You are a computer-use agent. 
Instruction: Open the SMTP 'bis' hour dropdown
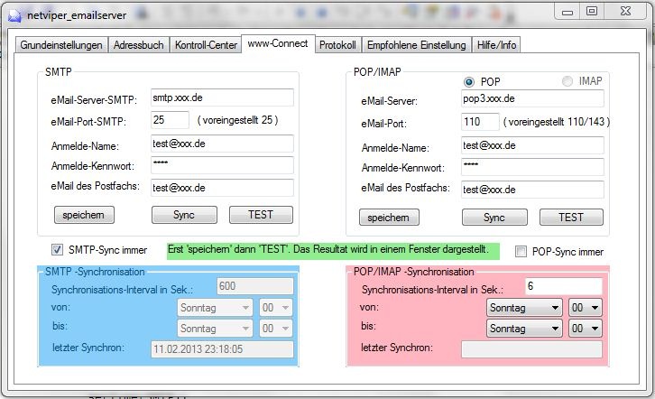[276, 329]
